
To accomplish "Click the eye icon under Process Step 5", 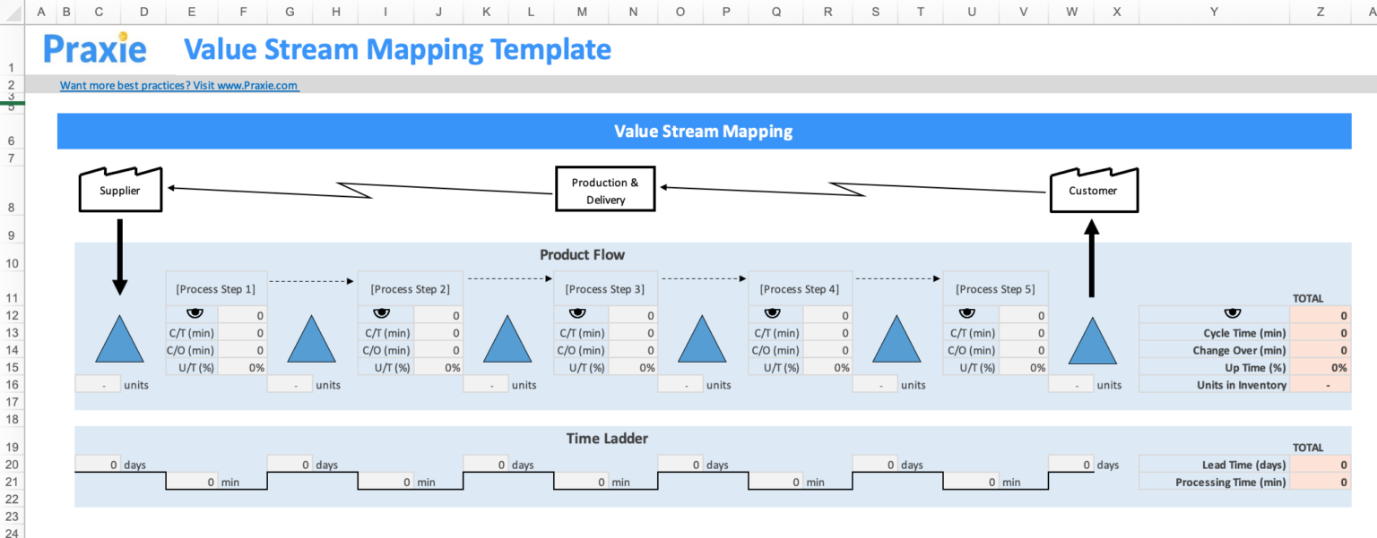I will tap(966, 313).
